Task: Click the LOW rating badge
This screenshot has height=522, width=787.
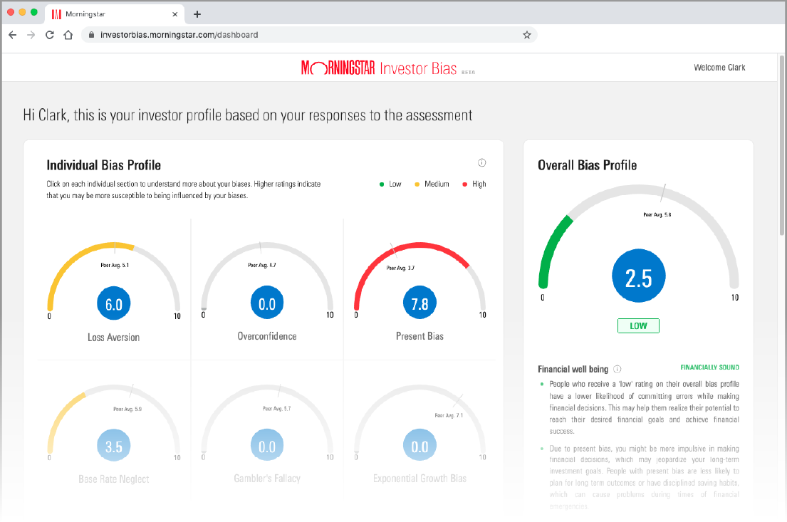Action: coord(638,325)
